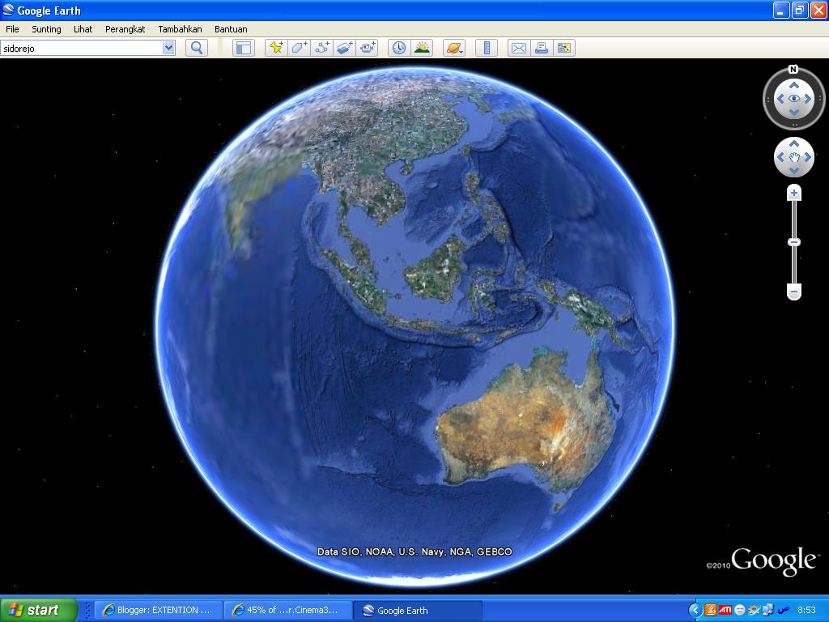Select the Add Polygon tool

[x=298, y=48]
